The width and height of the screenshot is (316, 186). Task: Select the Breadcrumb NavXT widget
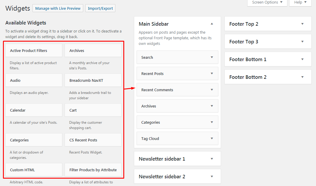click(x=93, y=80)
